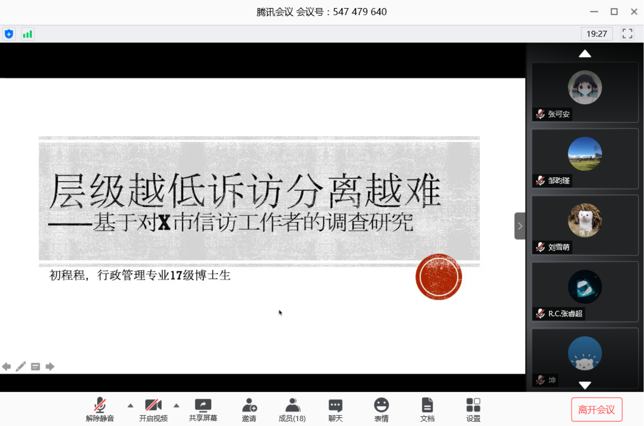Select 张可安's participant thumbnail
This screenshot has width=644, height=426.
click(x=585, y=92)
